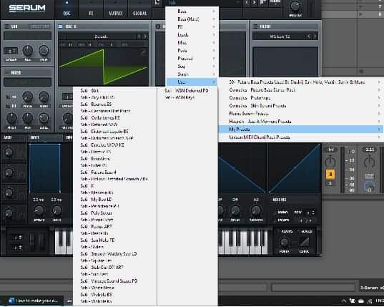Click the Serum logo
Viewport: 384px width, 307px height.
pyautogui.click(x=27, y=8)
